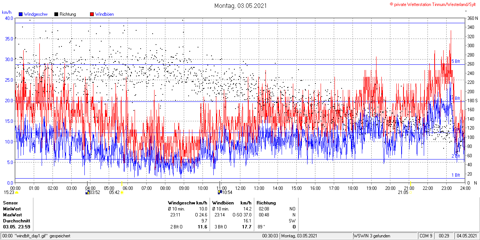Click the Sensor row header
The height and width of the screenshot is (240, 480).
[10, 203]
